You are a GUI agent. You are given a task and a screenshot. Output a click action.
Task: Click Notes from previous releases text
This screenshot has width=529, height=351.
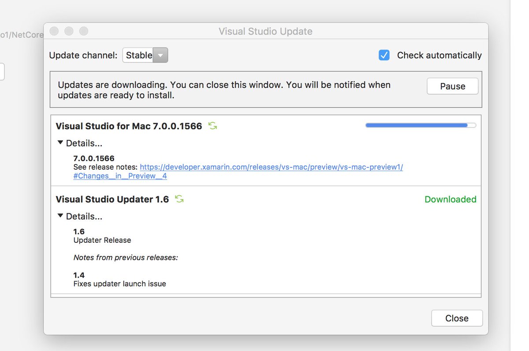tap(126, 257)
